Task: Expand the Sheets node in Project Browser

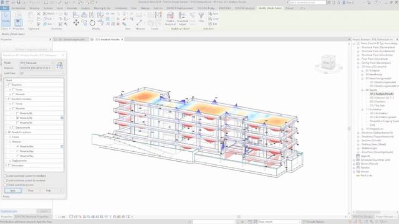Action: 354,164
